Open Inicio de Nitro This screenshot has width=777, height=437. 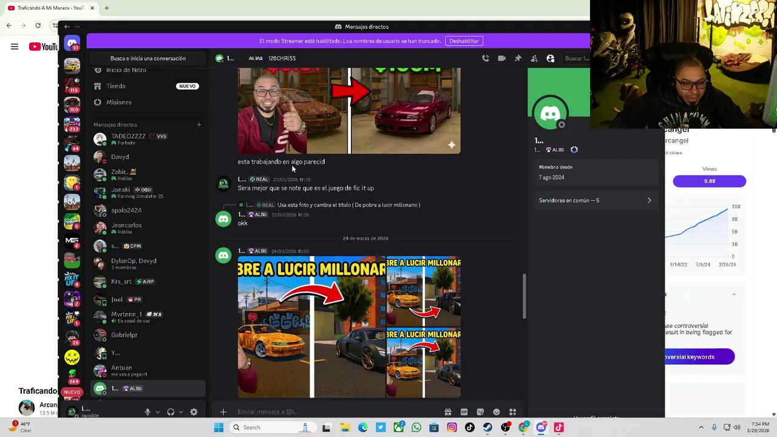(x=148, y=70)
